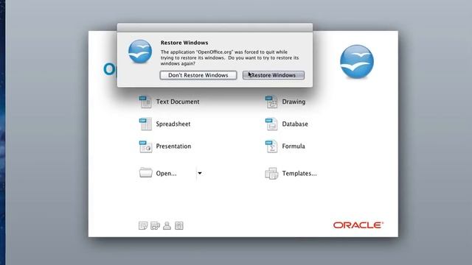The width and height of the screenshot is (472, 265).
Task: Choose Don't Restore Windows
Action: tap(198, 75)
